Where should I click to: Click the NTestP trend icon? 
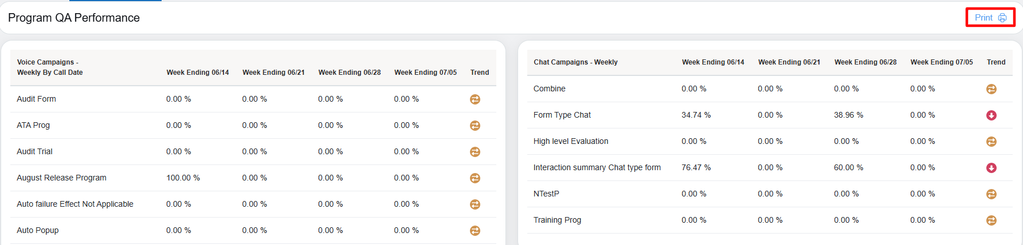click(x=991, y=194)
